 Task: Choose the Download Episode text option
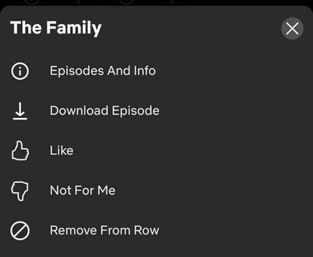click(104, 110)
